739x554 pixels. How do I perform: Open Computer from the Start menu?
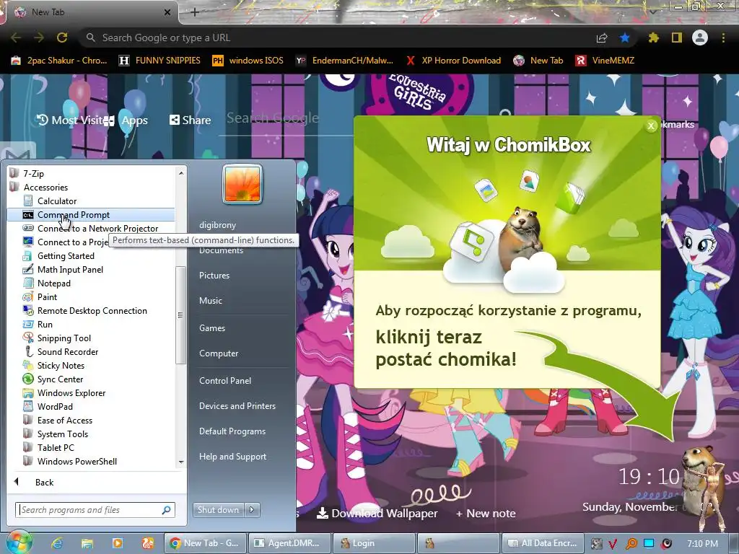point(219,353)
